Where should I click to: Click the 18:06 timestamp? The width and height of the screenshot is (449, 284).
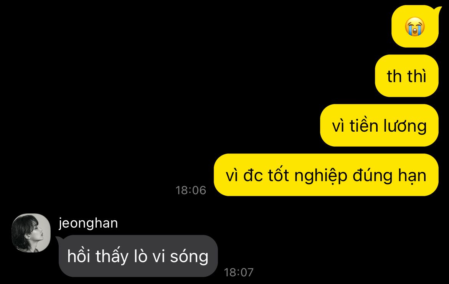coord(191,190)
